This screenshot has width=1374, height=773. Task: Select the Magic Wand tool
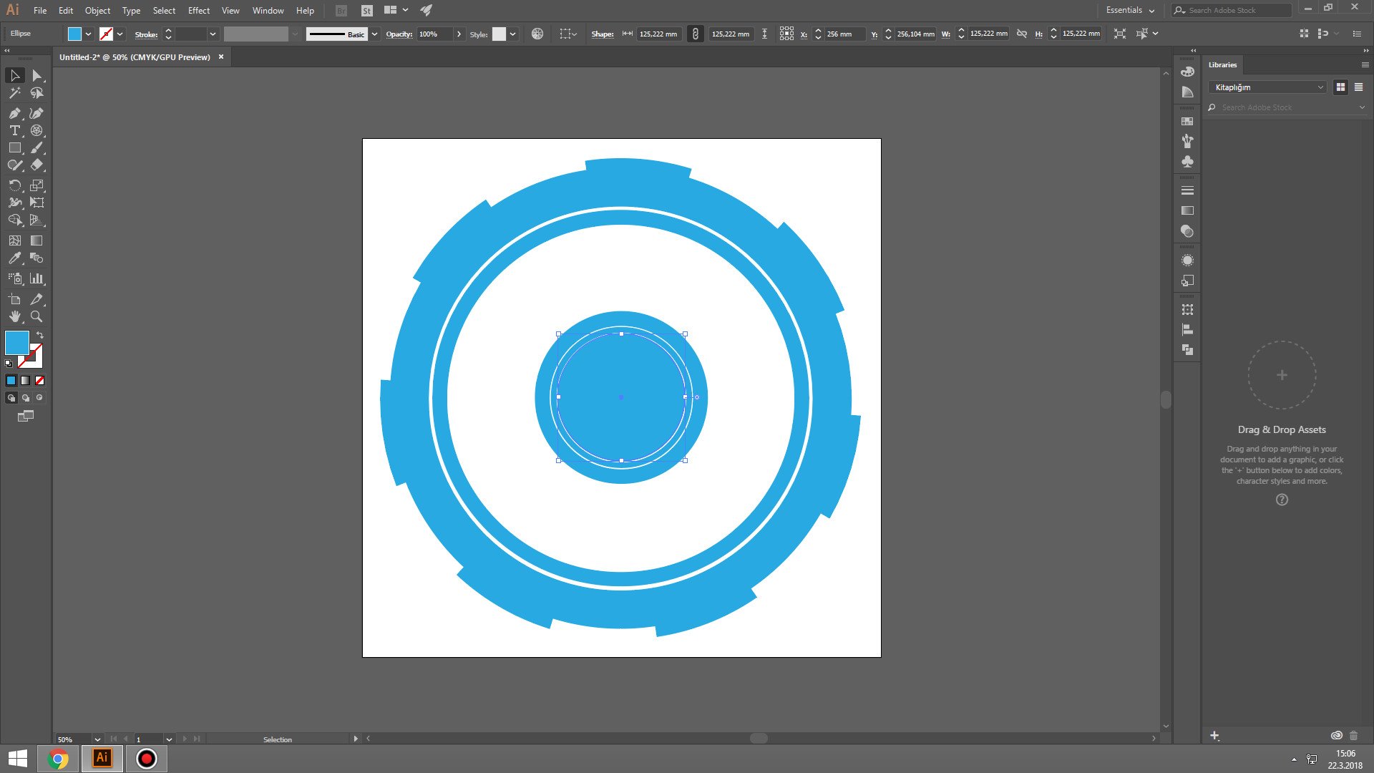point(14,93)
